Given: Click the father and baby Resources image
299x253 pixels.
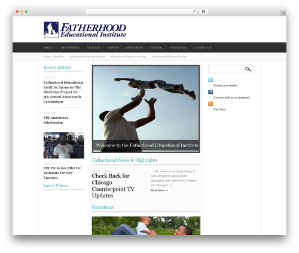Looking at the screenshot, I should 146,225.
